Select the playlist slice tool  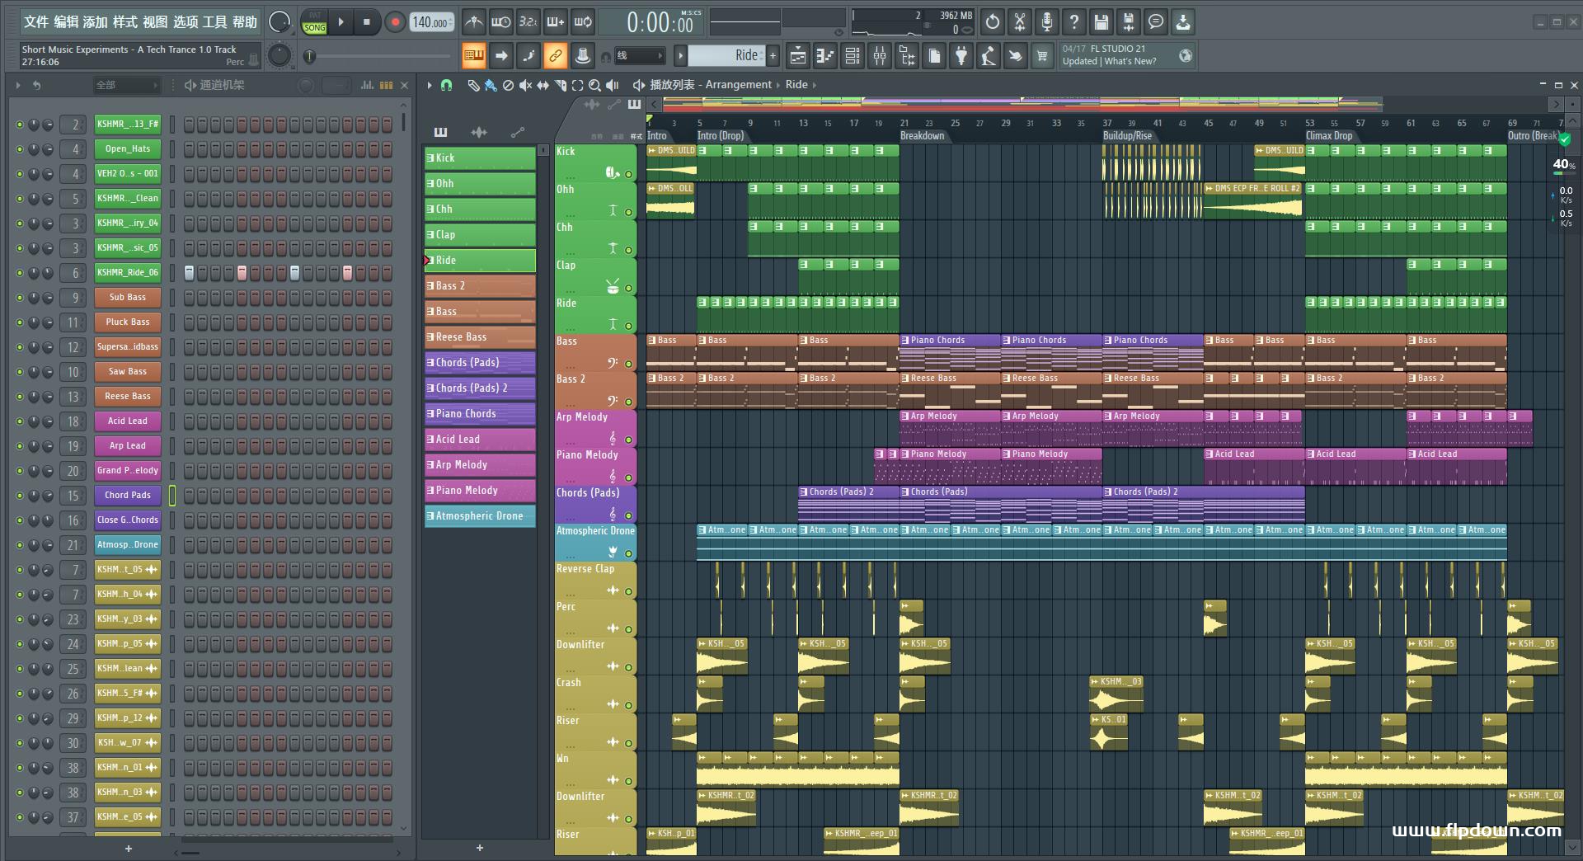point(561,85)
